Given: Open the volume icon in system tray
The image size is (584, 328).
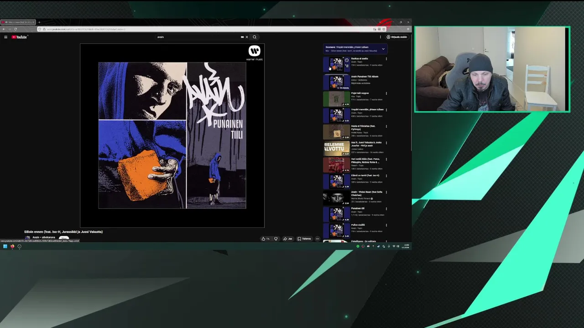Looking at the screenshot, I should tap(399, 246).
